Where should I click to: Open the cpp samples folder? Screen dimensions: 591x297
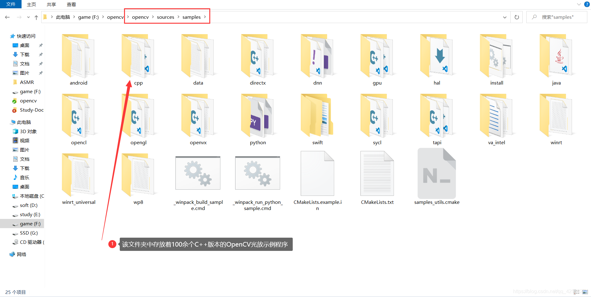[138, 59]
